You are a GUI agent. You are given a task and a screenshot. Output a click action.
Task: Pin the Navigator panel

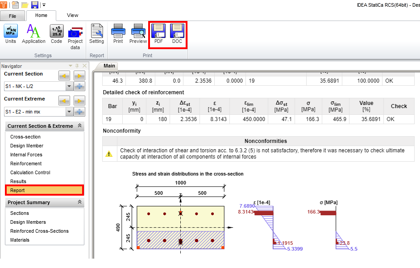click(77, 66)
